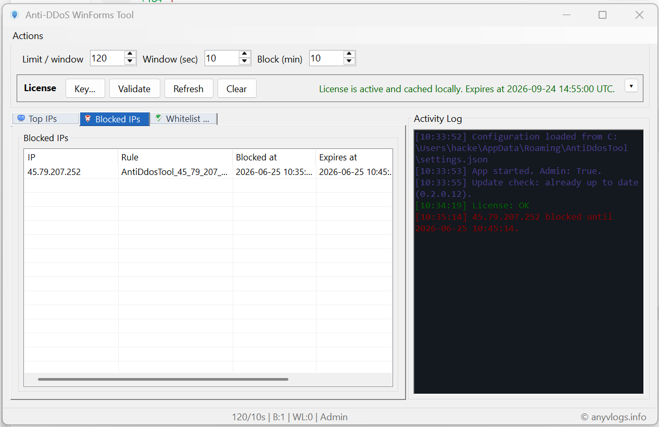
Task: Sort by the Blocked at column header
Action: click(274, 157)
